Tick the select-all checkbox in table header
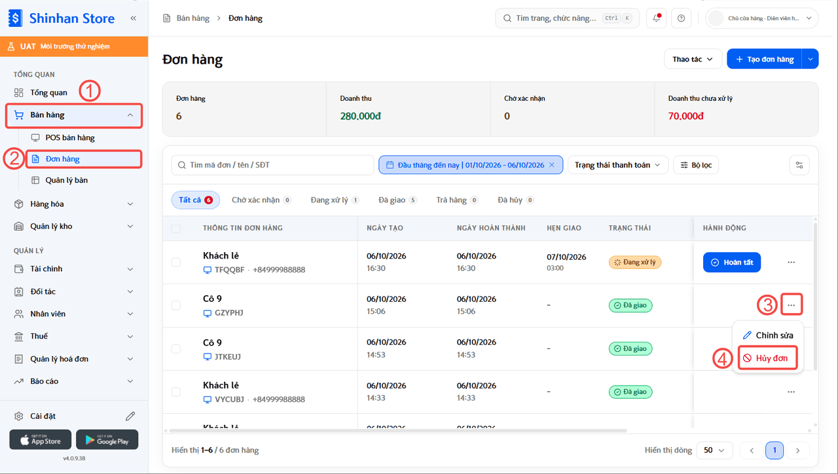Screen dimensions: 838x474 coord(175,228)
